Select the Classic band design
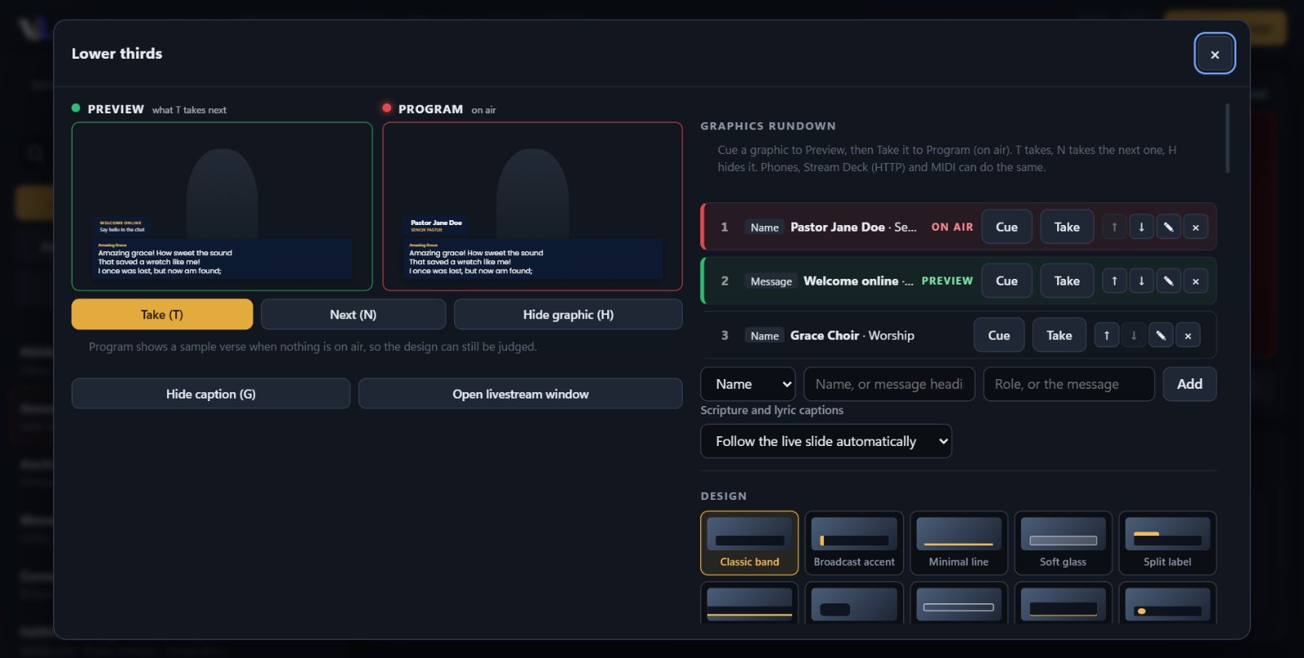Screen dimensions: 1304x658 click(750, 543)
